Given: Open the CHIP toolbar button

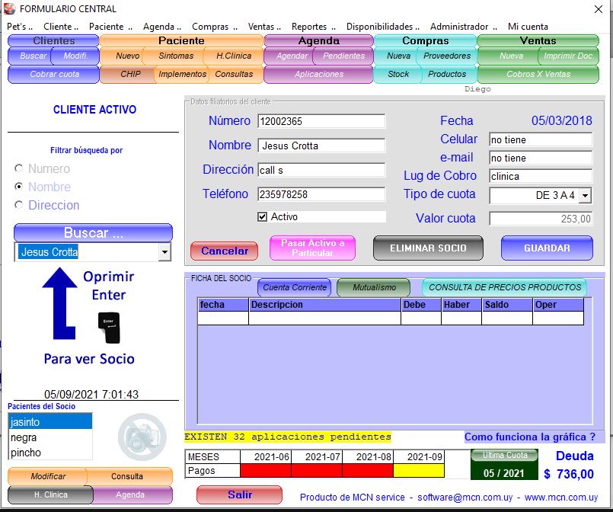Looking at the screenshot, I should [130, 74].
